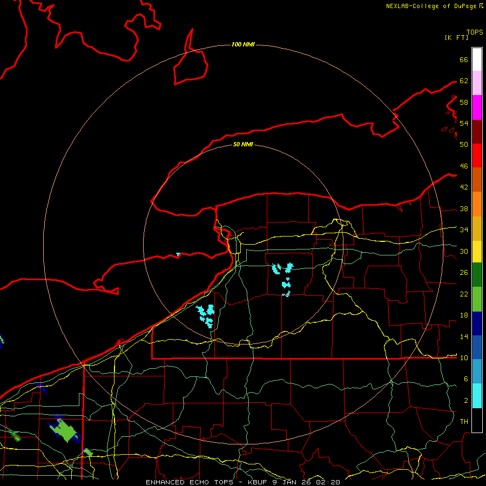Click the dark green legend swatch
This screenshot has width=486, height=486.
pyautogui.click(x=477, y=275)
